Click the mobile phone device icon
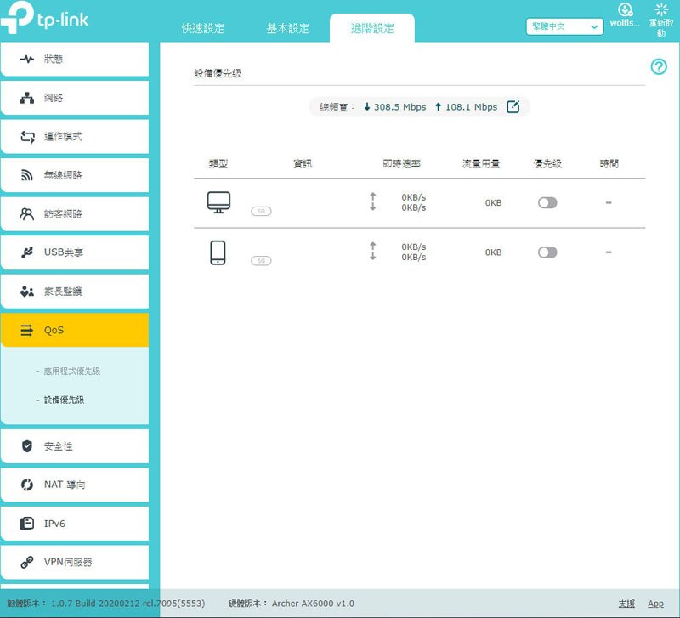 tap(218, 252)
